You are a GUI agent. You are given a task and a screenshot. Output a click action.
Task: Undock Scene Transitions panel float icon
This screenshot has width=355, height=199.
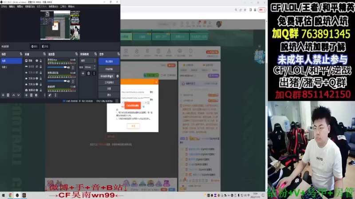tap(95, 54)
